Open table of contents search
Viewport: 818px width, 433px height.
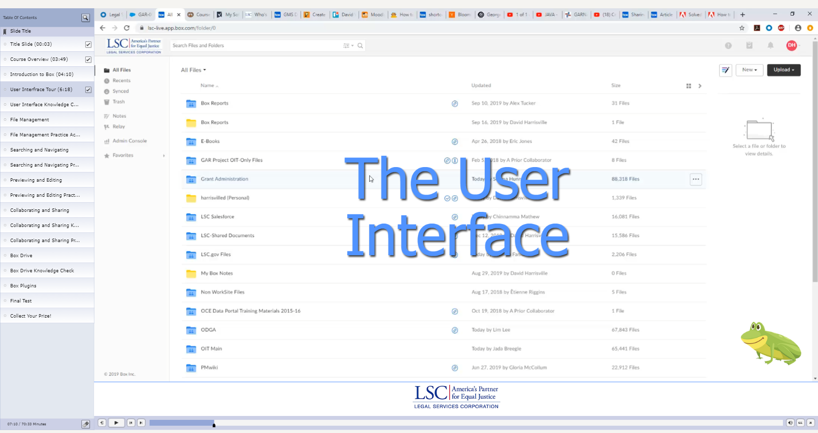tap(85, 18)
